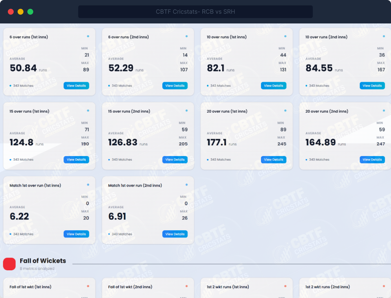View Details for 6 over runs (2nd inns)

(175, 86)
